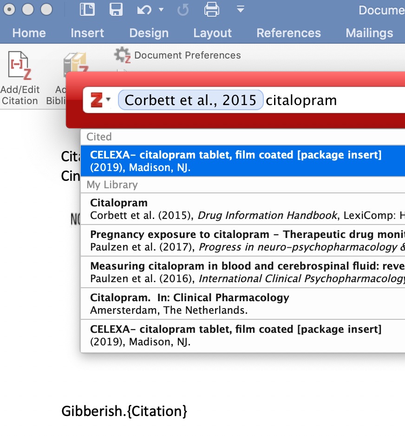Click the Undo icon
Viewport: 405px width, 436px height.
(x=144, y=9)
